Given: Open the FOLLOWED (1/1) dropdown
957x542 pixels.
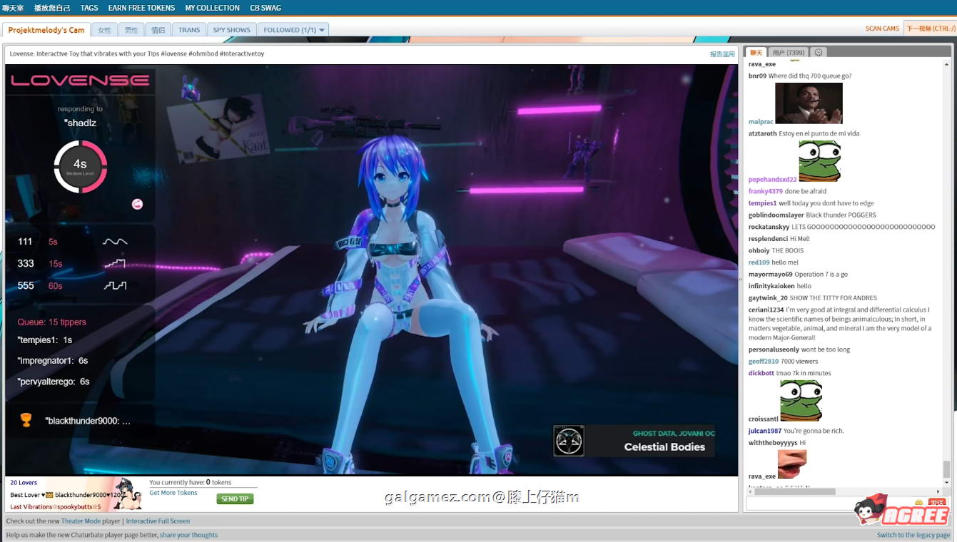Looking at the screenshot, I should pos(293,29).
